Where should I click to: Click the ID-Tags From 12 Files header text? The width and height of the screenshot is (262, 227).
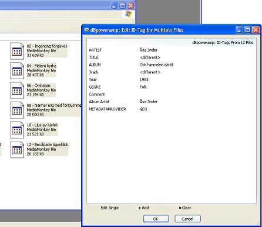point(223,43)
